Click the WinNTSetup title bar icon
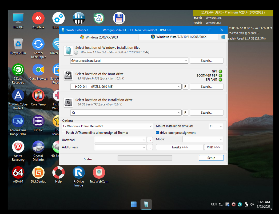 point(63,30)
